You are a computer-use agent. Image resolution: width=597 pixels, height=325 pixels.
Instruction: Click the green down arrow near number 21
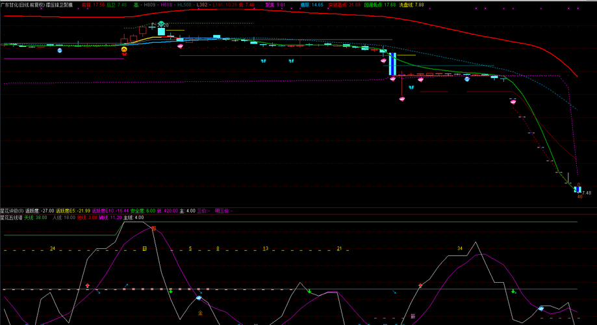tap(309, 291)
